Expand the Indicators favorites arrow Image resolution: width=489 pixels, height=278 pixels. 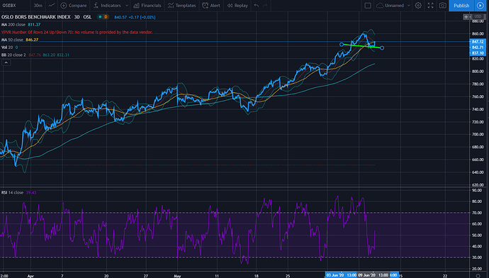pyautogui.click(x=127, y=5)
